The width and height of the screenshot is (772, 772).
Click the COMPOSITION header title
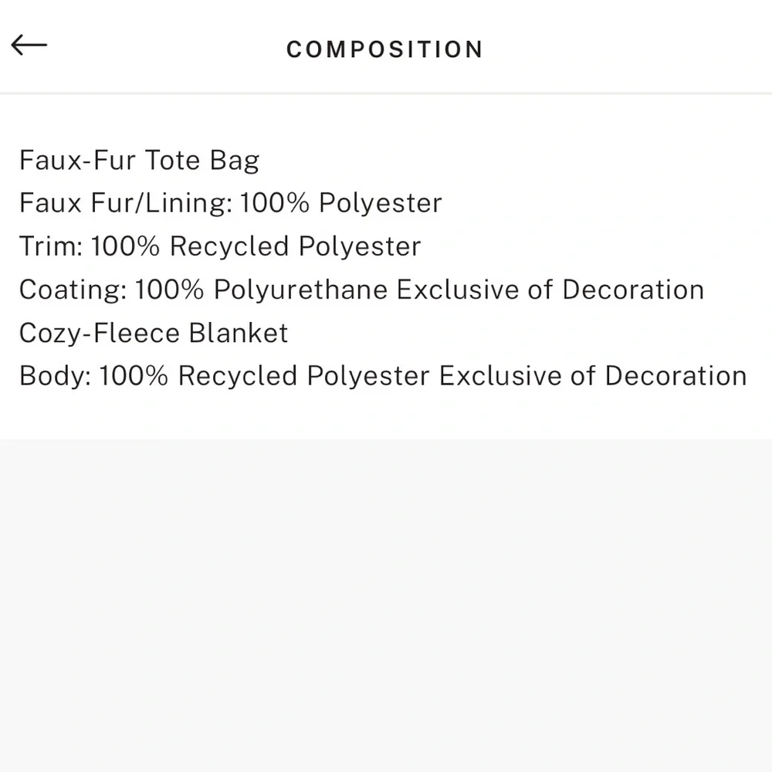pos(384,49)
